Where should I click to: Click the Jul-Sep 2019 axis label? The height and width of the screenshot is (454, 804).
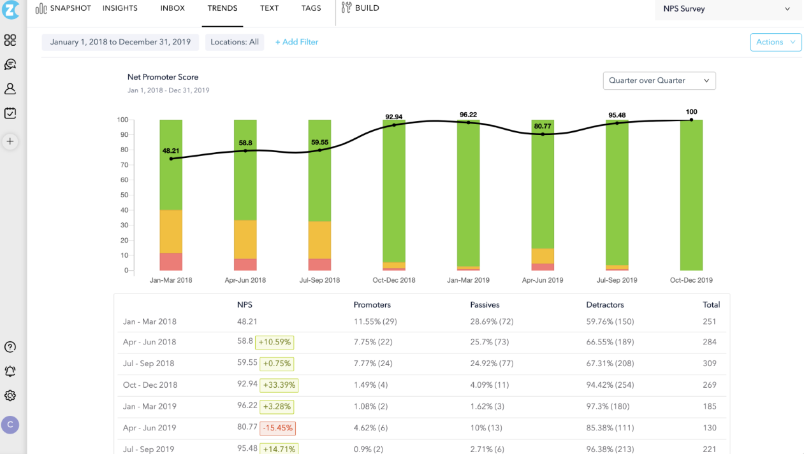(x=617, y=280)
